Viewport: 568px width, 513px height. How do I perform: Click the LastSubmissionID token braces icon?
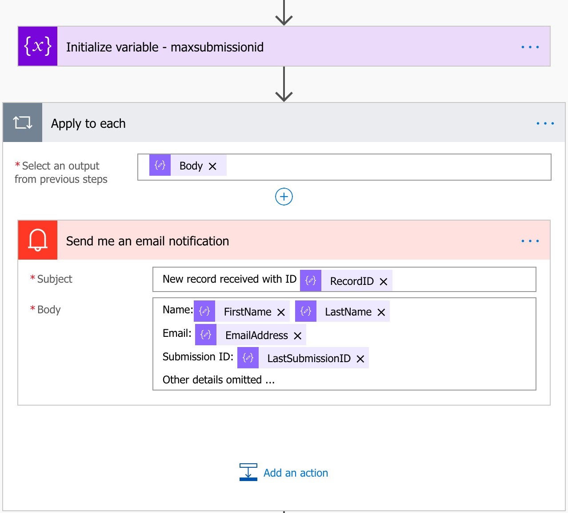(x=248, y=357)
